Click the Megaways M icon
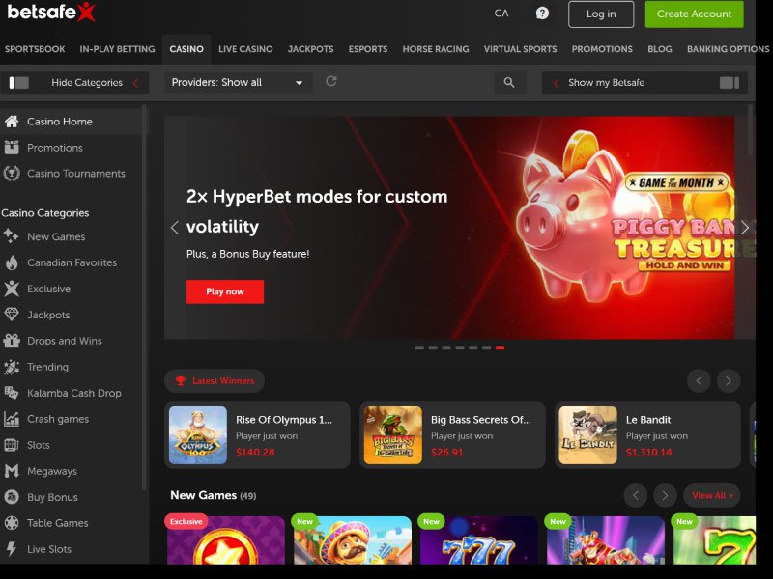The image size is (773, 579). (x=12, y=471)
